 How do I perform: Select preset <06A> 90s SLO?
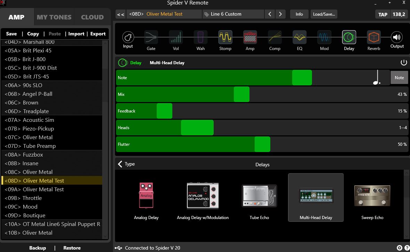click(x=52, y=85)
